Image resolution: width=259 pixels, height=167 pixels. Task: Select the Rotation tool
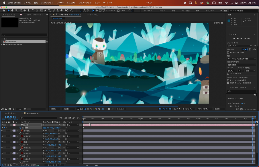(33, 10)
